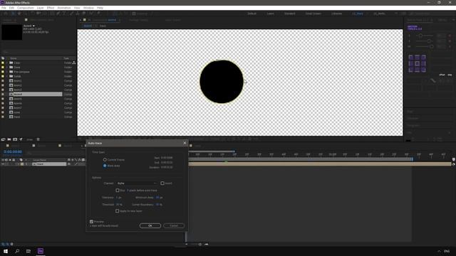Open the Effect menu
Screen dimensions: 456x256
[51, 8]
